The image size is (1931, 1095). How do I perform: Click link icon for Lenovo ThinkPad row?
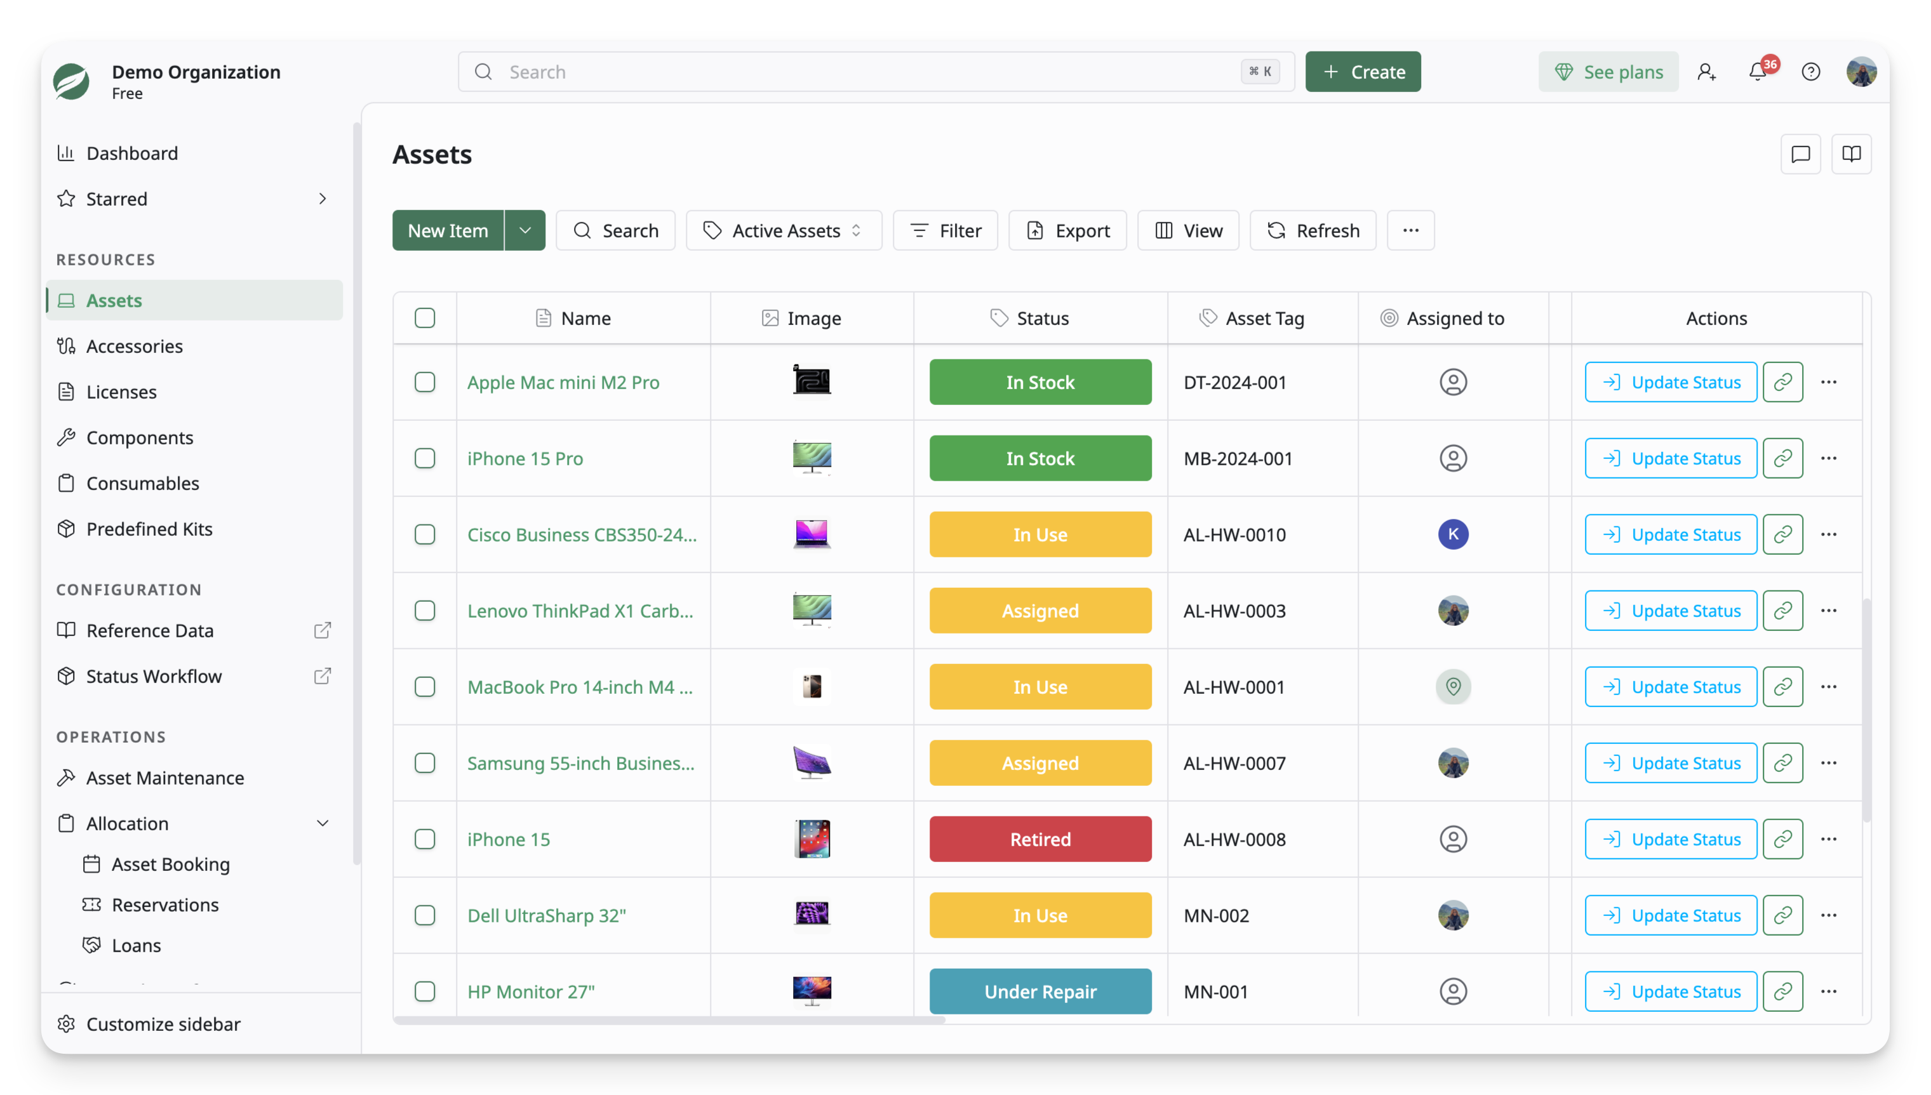click(x=1782, y=611)
